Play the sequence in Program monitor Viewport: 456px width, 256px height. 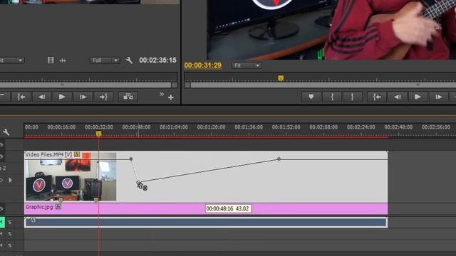[418, 97]
